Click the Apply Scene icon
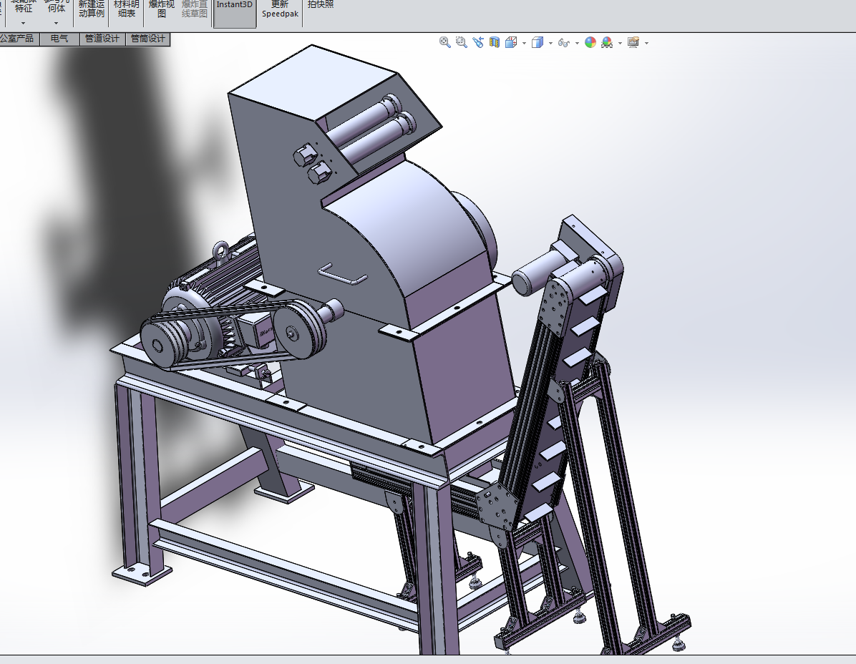 (x=607, y=42)
